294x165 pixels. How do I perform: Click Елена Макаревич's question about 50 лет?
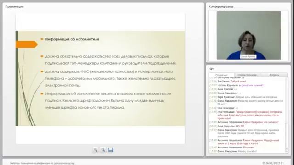point(246,102)
